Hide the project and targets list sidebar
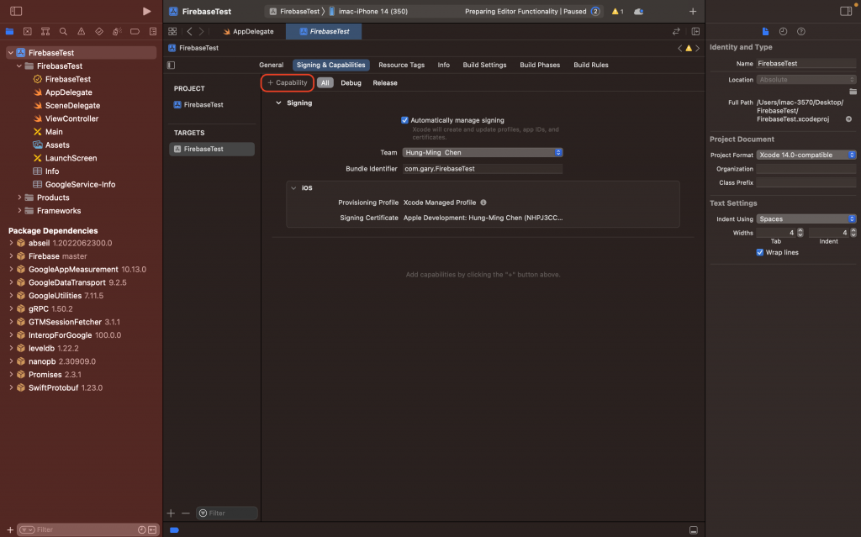 coord(172,65)
